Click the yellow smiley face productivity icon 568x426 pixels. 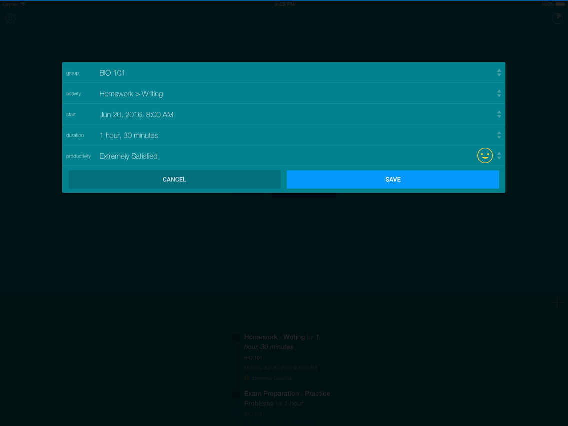tap(485, 156)
